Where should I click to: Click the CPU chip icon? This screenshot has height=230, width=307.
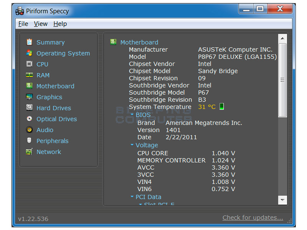(x=30, y=64)
